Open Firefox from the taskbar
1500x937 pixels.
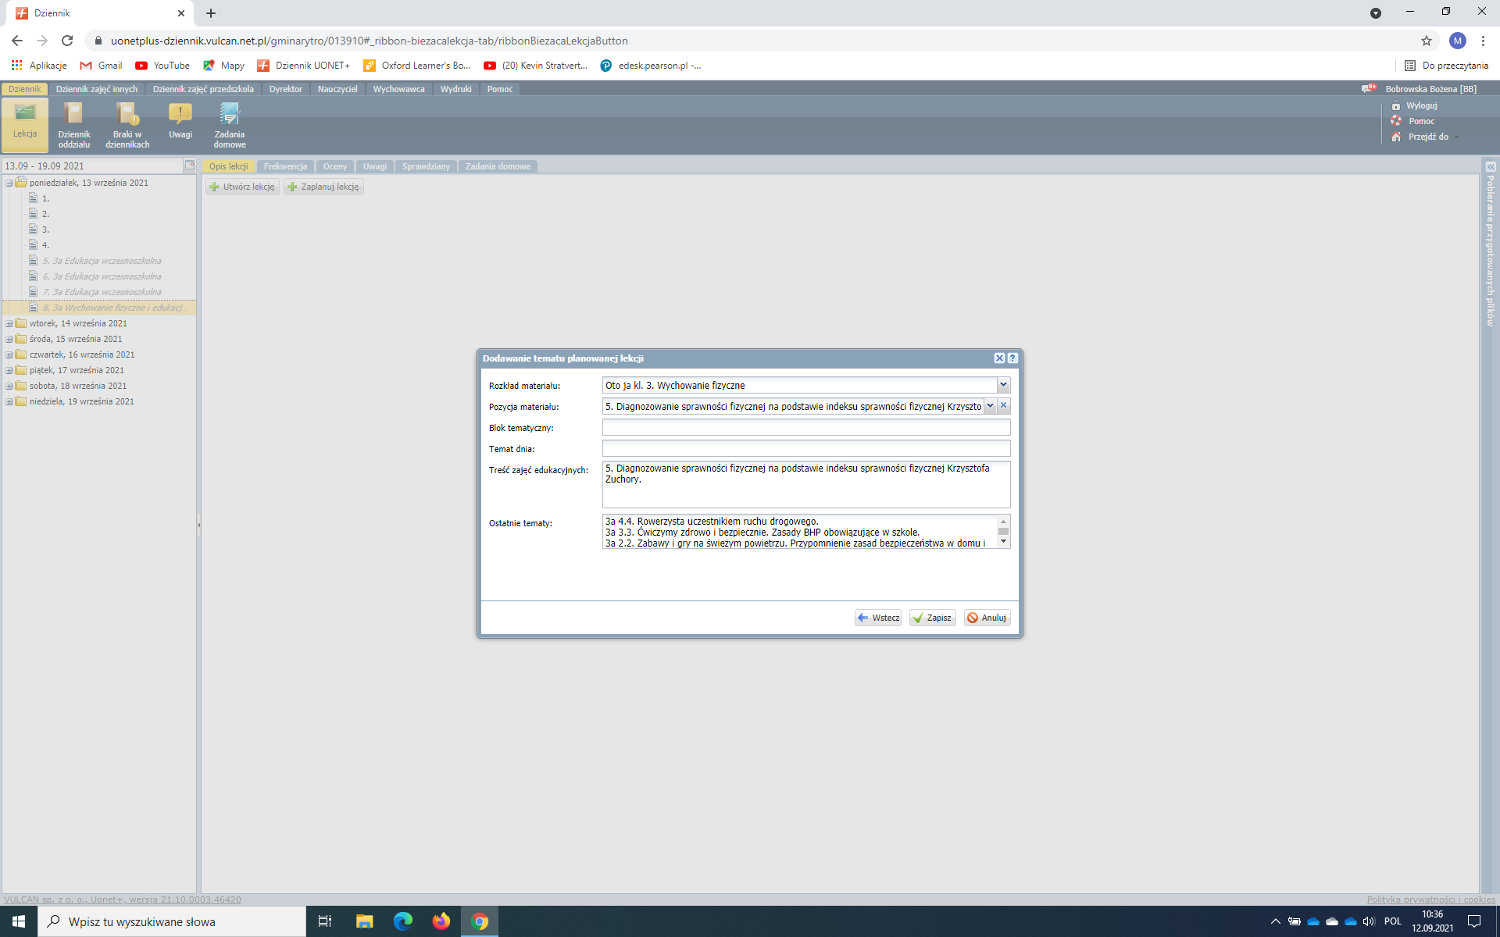(441, 921)
